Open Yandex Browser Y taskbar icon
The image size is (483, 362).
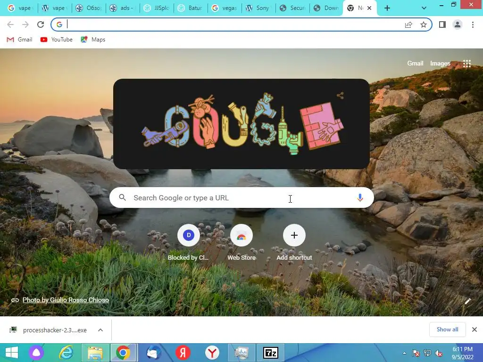coord(212,353)
